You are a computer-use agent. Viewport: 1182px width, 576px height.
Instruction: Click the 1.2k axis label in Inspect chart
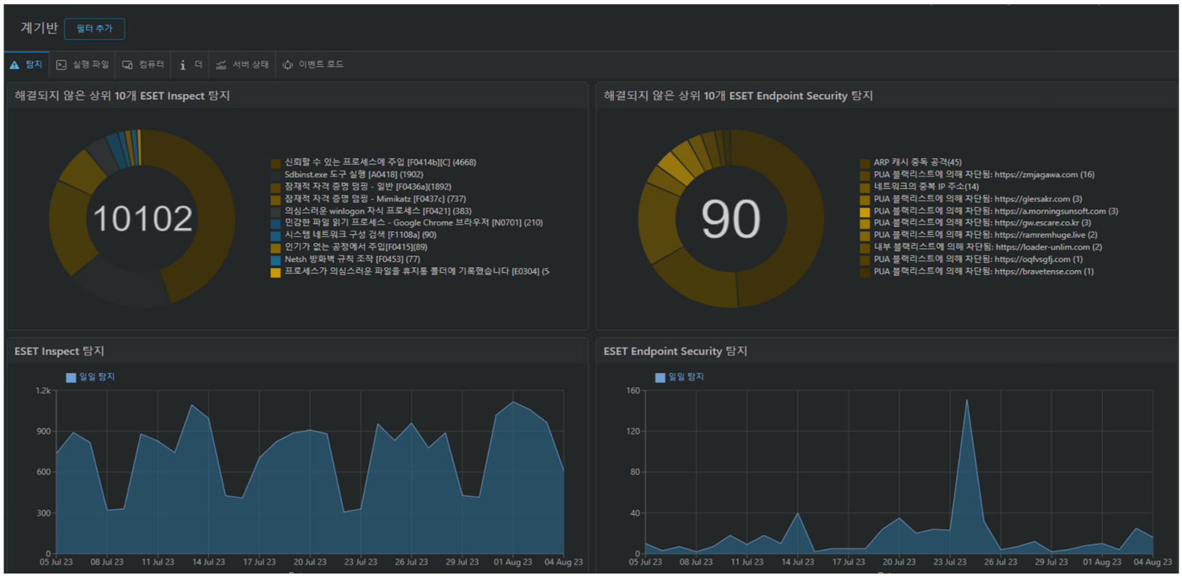[x=43, y=390]
